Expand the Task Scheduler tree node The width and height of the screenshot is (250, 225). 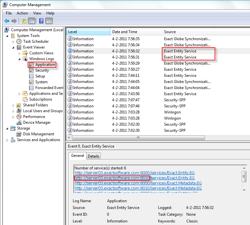point(14,42)
